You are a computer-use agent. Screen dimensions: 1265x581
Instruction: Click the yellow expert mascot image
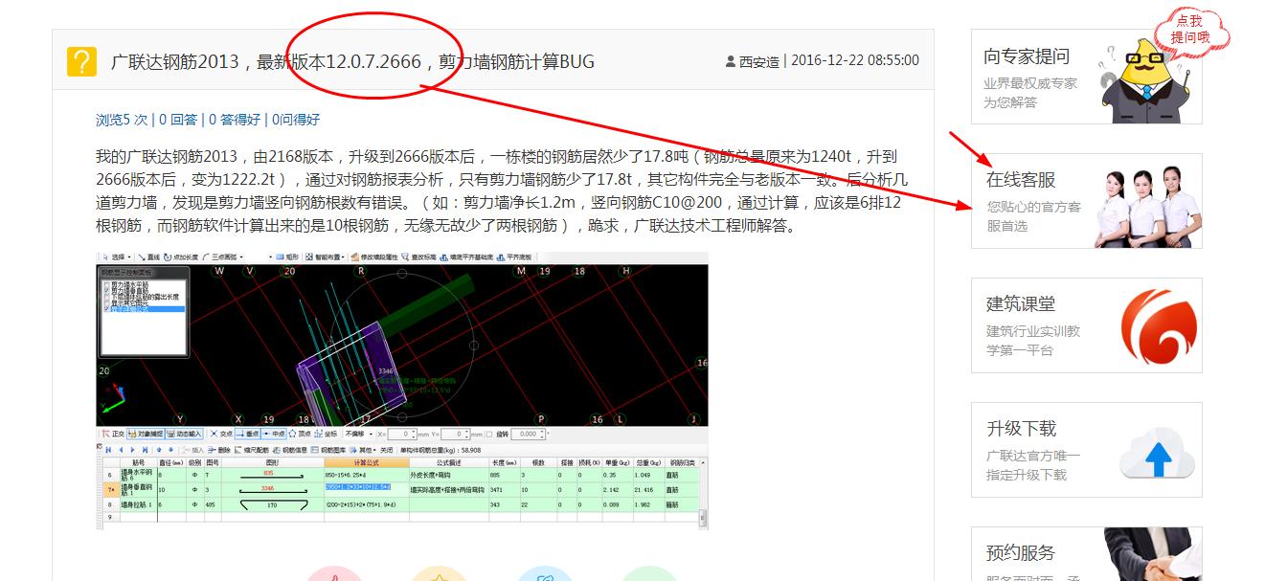coord(1145,81)
